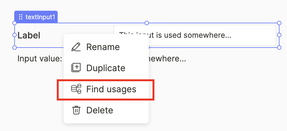
Task: Click the bottom-left resize handle
Action: [x=14, y=48]
